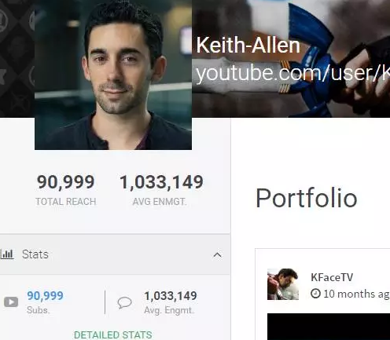Click the Keith-Allen name heading
Screen dimensions: 390x340
(x=248, y=46)
